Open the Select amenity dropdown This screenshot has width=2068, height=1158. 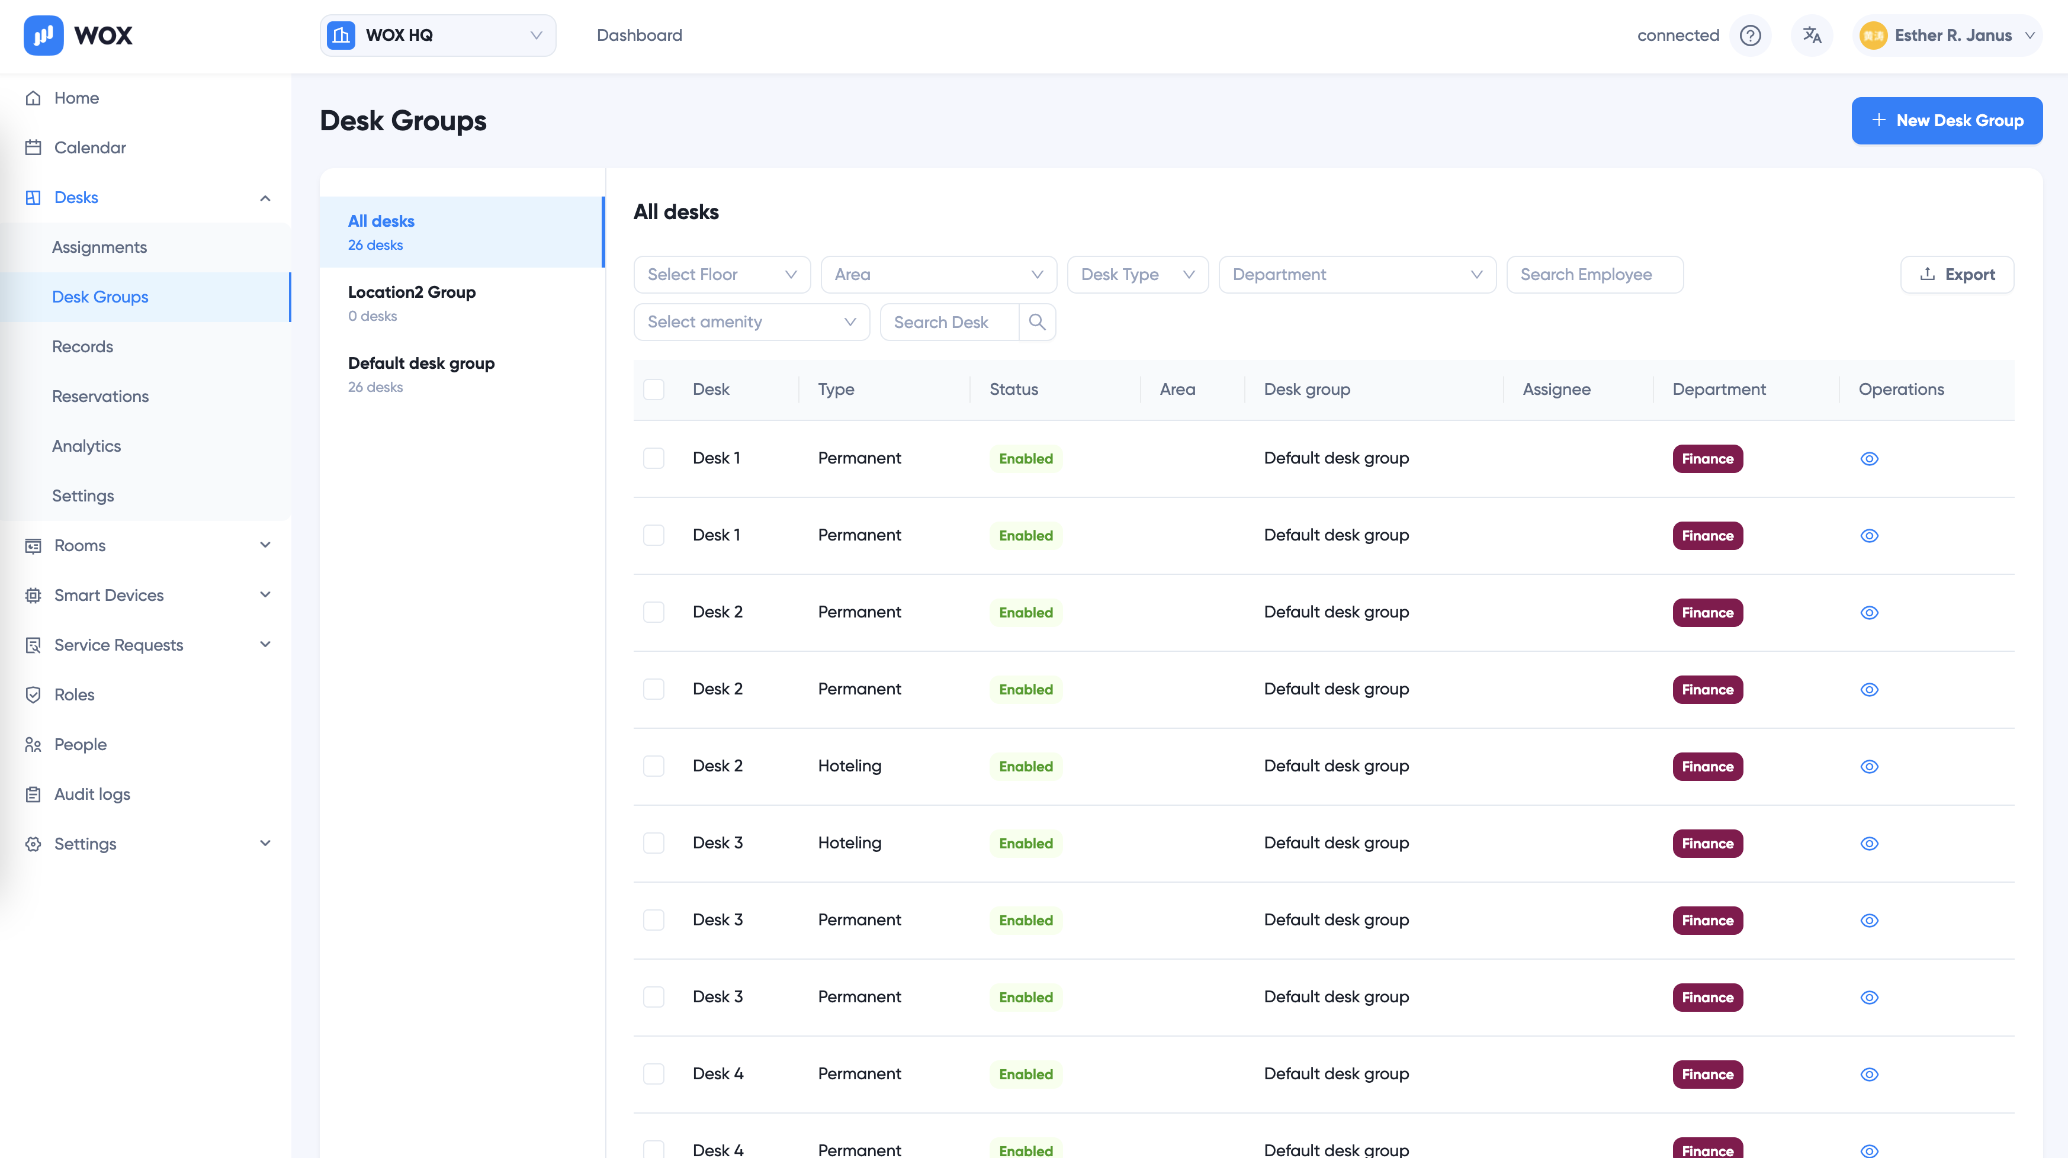(752, 322)
